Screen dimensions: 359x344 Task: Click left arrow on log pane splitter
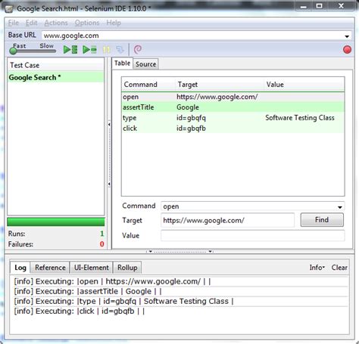[x=151, y=251]
